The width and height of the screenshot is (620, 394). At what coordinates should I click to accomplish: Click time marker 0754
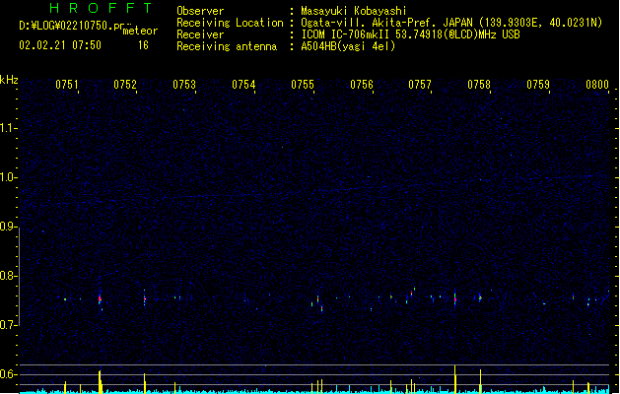243,85
